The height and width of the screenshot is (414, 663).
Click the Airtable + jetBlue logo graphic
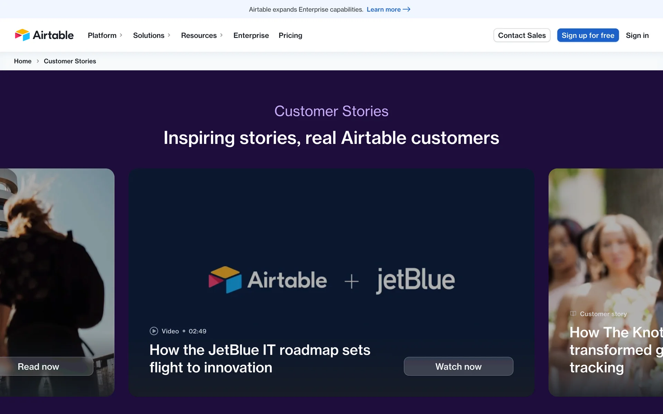331,280
